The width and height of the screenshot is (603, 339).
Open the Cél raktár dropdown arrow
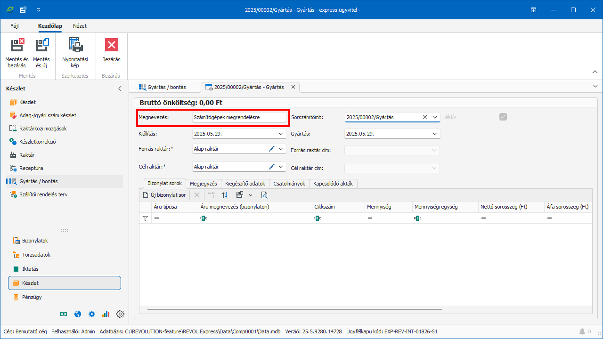281,167
